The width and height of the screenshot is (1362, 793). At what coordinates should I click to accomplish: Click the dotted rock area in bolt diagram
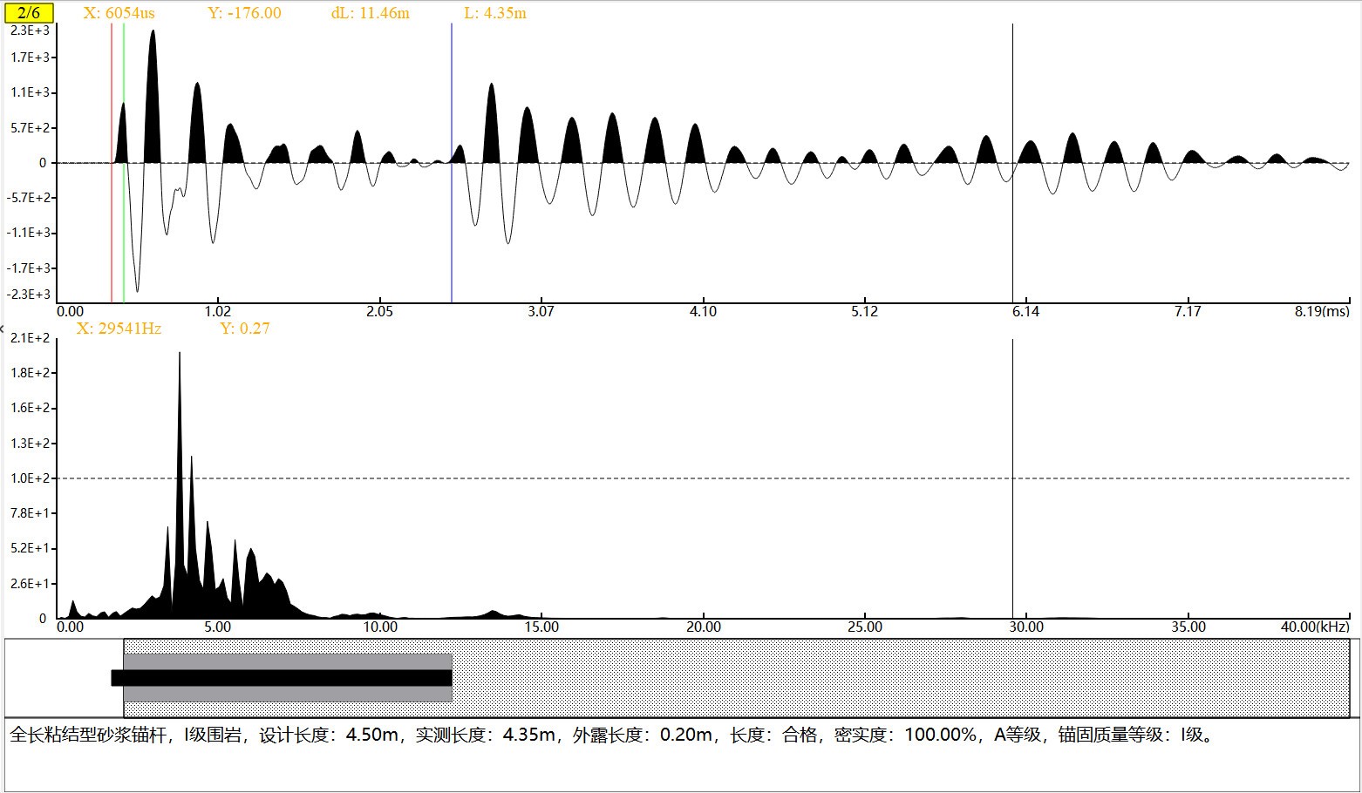click(872, 678)
